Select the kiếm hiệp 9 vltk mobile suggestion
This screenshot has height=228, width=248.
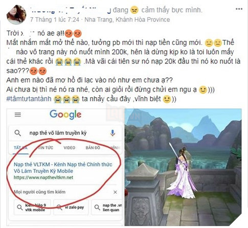(32, 208)
